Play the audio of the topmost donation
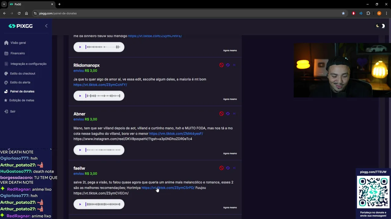 [80, 47]
